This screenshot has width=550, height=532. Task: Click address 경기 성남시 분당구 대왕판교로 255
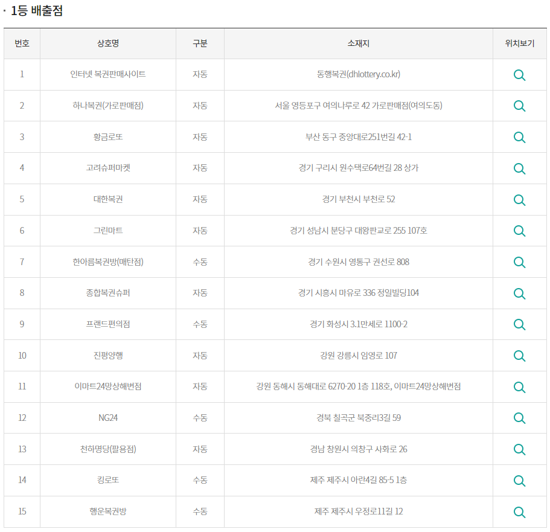click(x=348, y=230)
